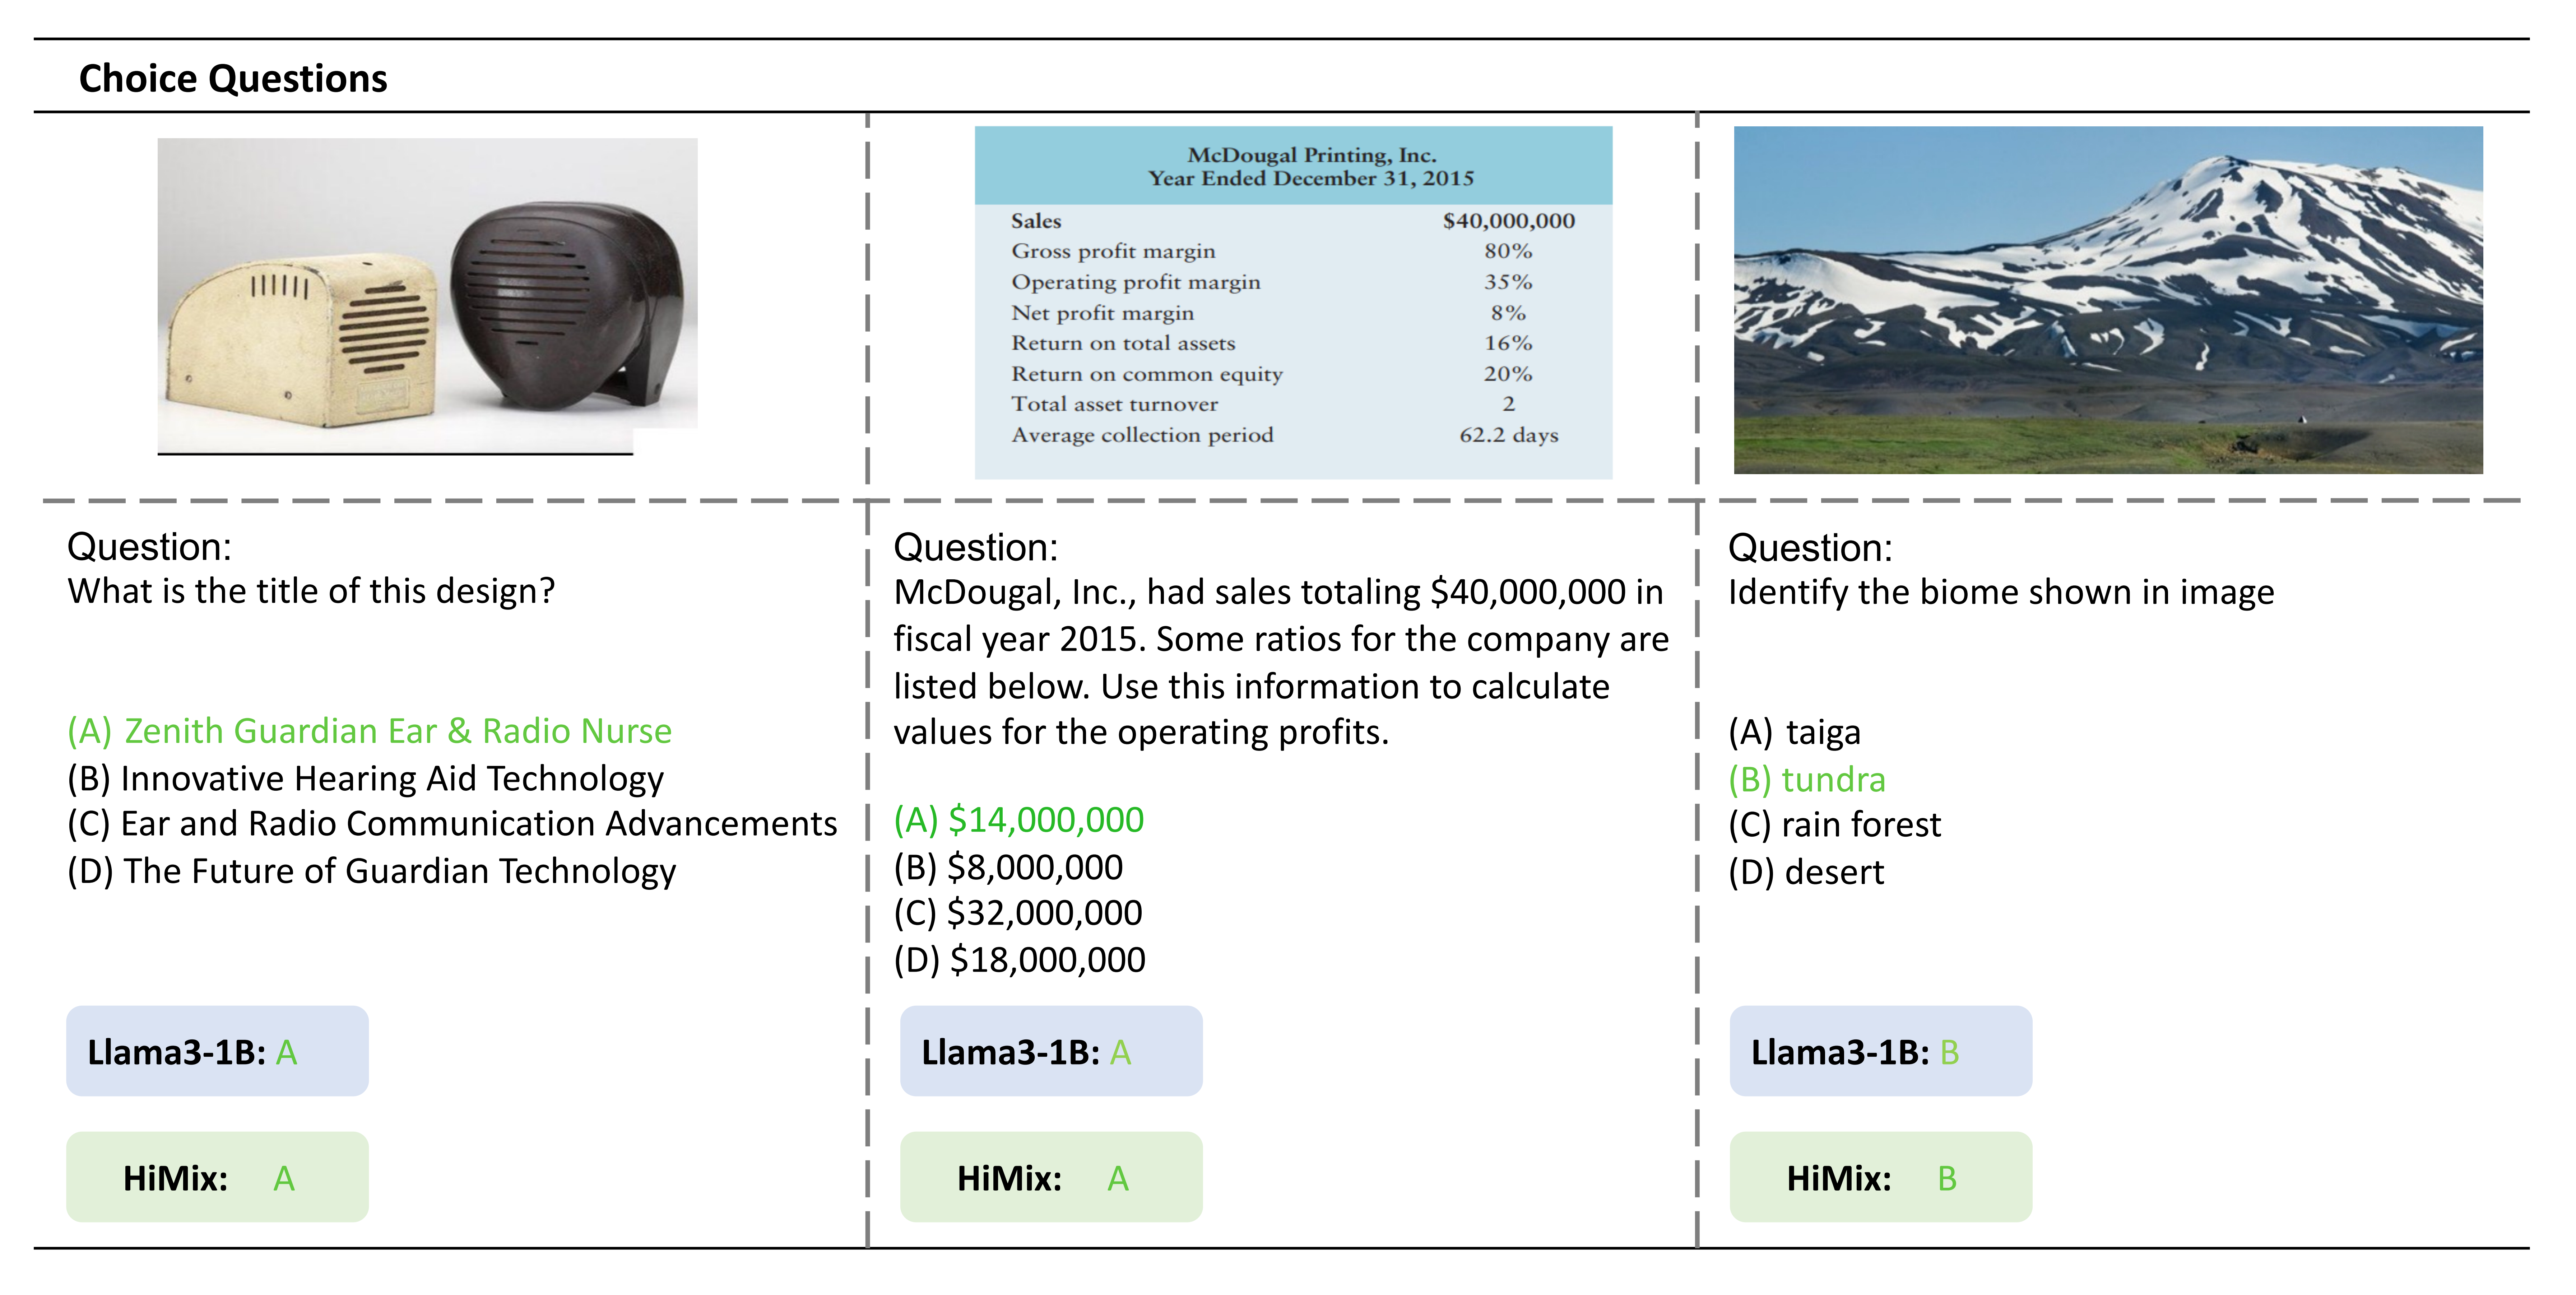Click the HiMix answer box under the radio question
Screen dimensions: 2576x1295
point(217,1177)
